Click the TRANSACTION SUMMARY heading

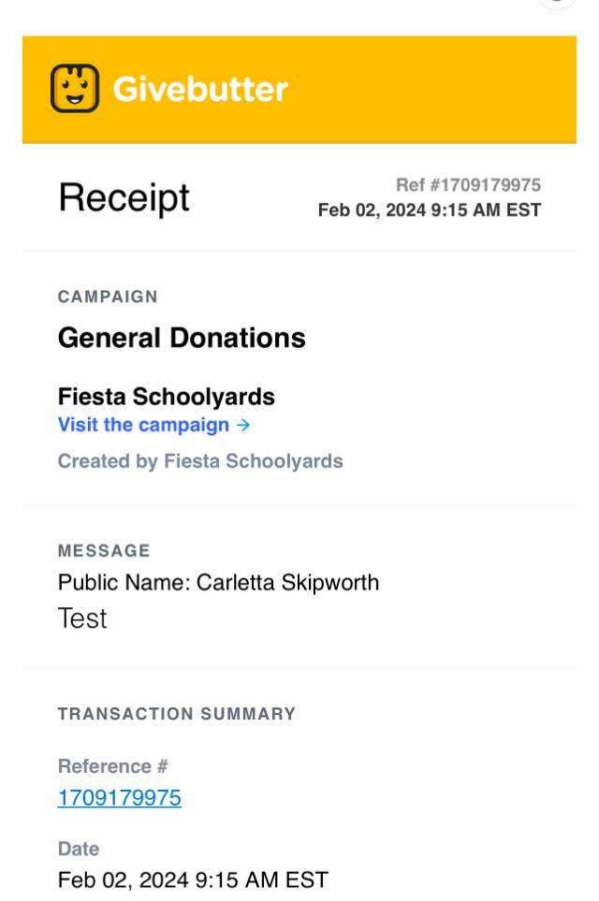coord(176,714)
